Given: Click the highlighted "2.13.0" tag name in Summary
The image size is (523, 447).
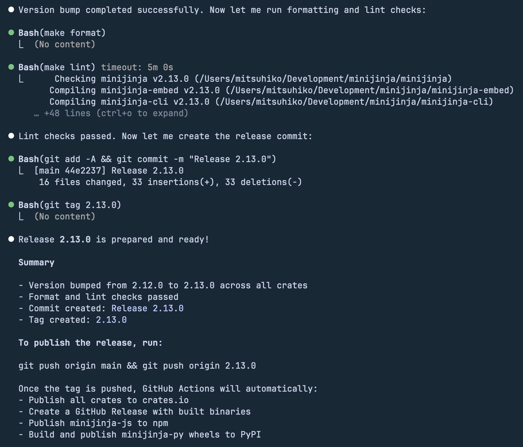Looking at the screenshot, I should pyautogui.click(x=111, y=320).
